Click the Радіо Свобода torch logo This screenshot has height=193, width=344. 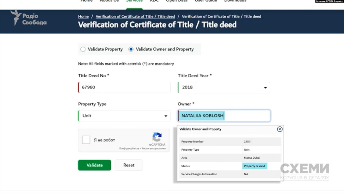tap(16, 17)
